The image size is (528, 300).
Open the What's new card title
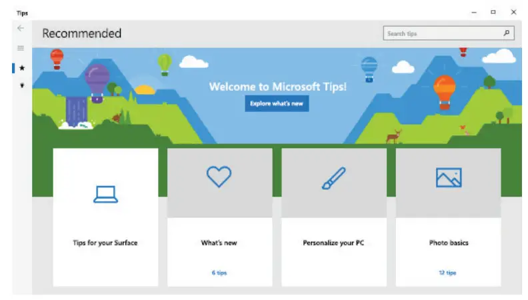point(219,243)
